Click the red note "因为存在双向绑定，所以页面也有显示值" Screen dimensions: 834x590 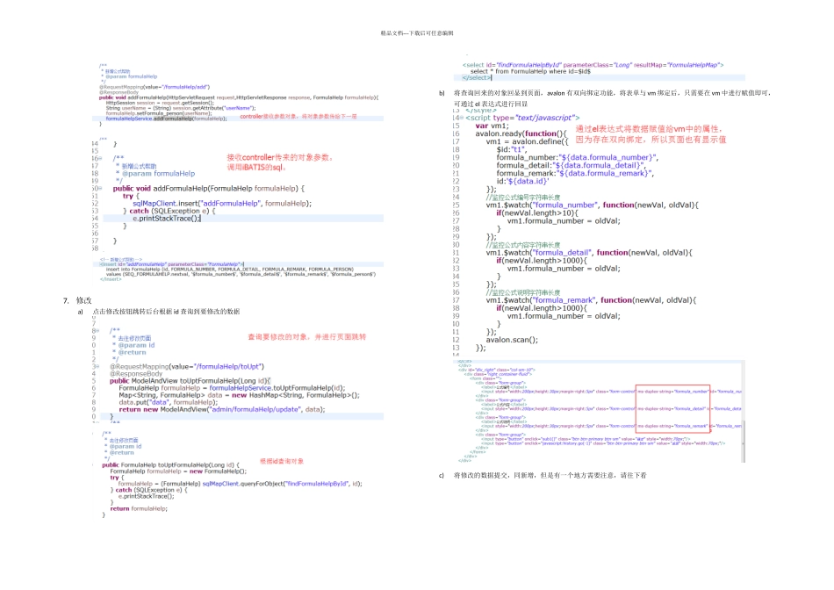pos(651,140)
